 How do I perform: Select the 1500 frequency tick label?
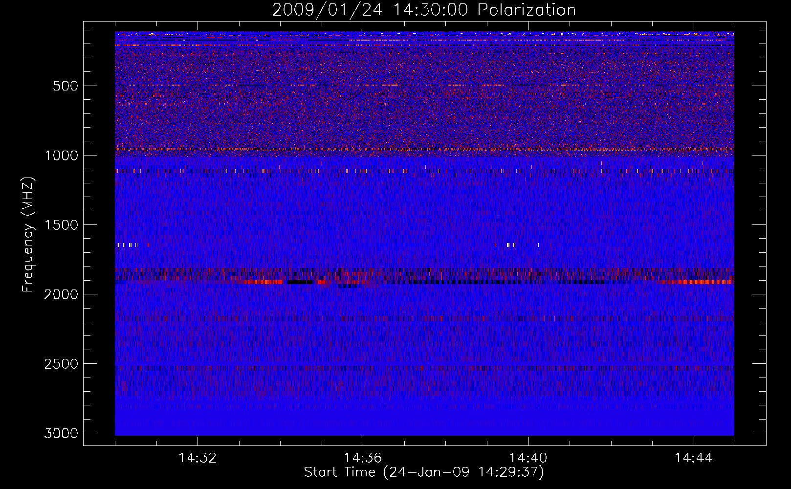(x=61, y=225)
